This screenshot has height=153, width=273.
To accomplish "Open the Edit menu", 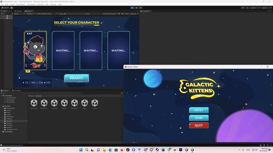I will point(7,4).
